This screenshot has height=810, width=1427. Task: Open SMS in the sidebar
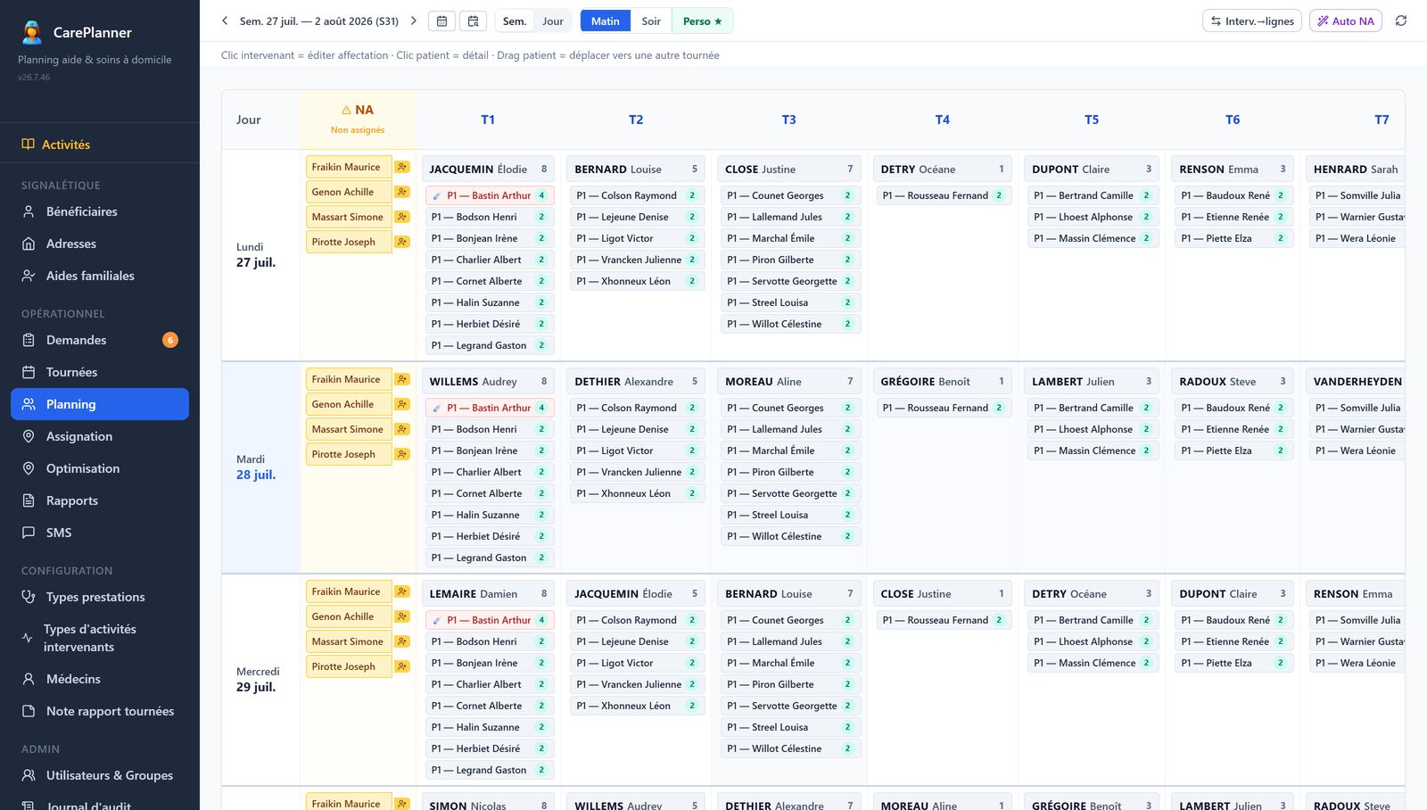click(x=100, y=533)
